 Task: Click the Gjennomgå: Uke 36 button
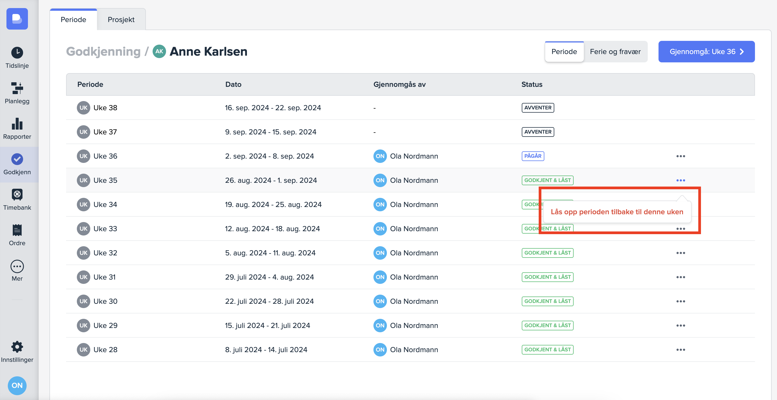tap(706, 52)
